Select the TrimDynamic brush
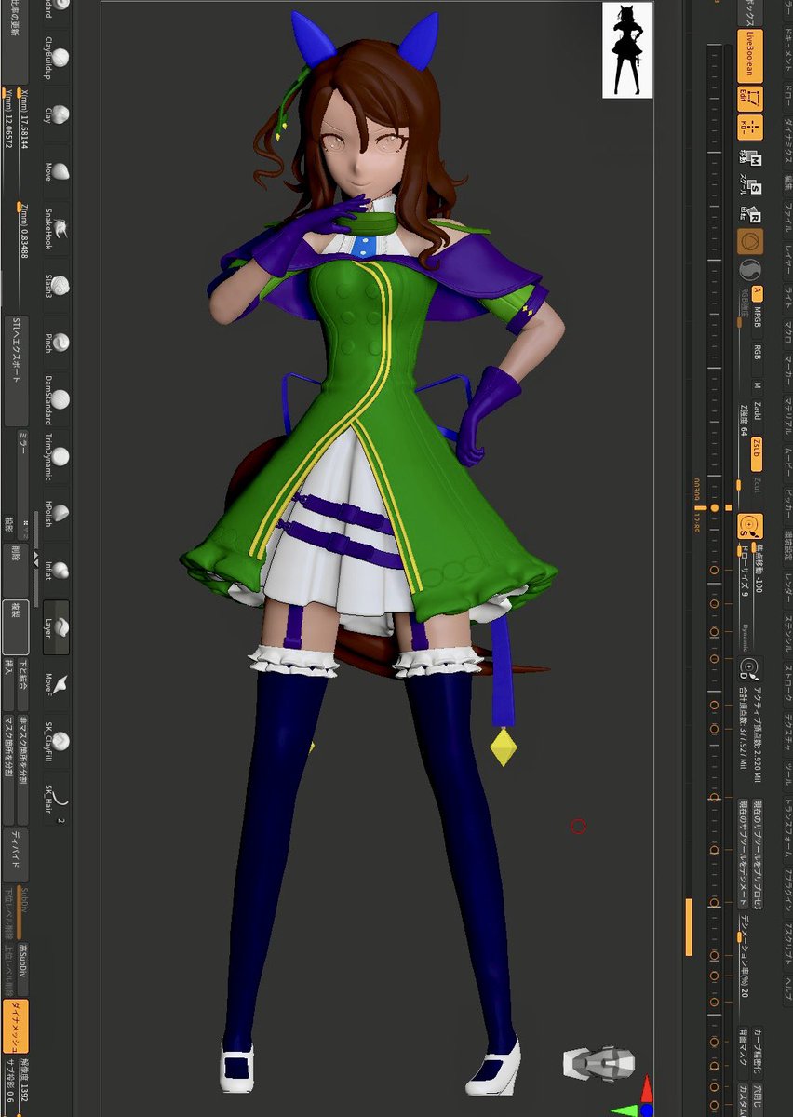 [x=57, y=456]
